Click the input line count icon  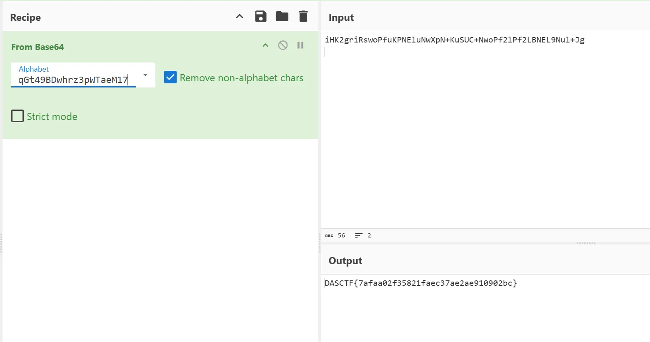(x=358, y=236)
